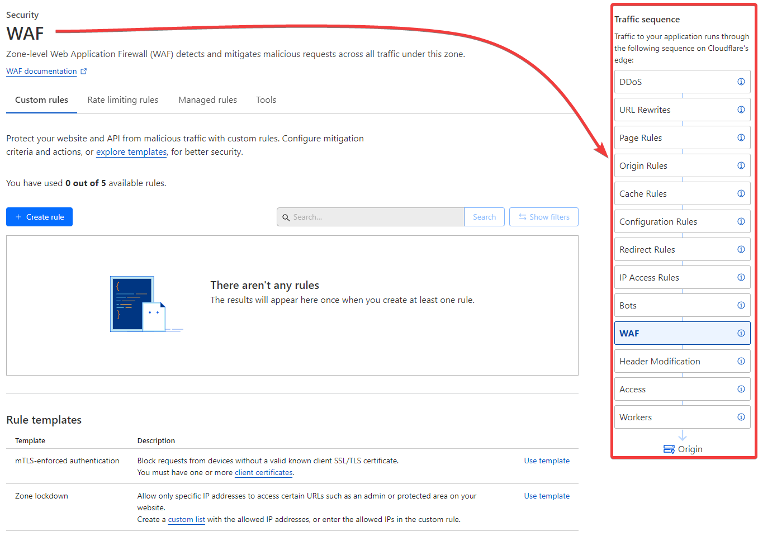777x541 pixels.
Task: Toggle the Show filters control
Action: pyautogui.click(x=543, y=217)
